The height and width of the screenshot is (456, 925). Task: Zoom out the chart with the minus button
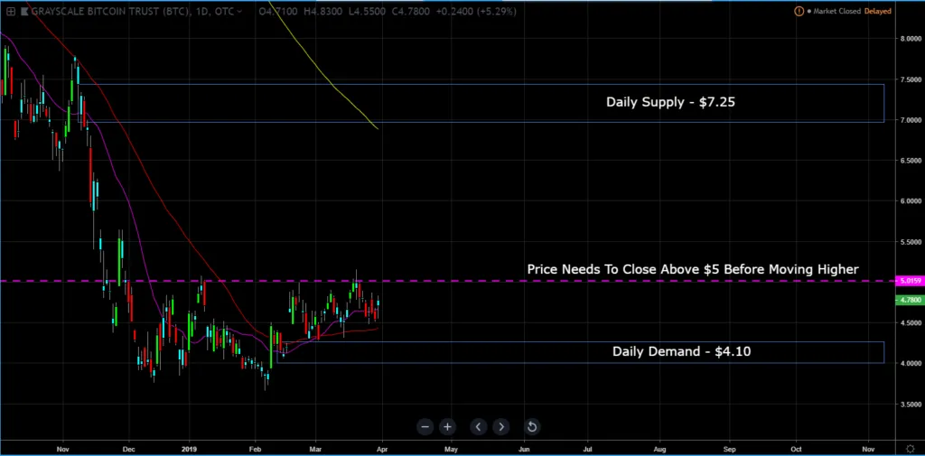[x=425, y=426]
